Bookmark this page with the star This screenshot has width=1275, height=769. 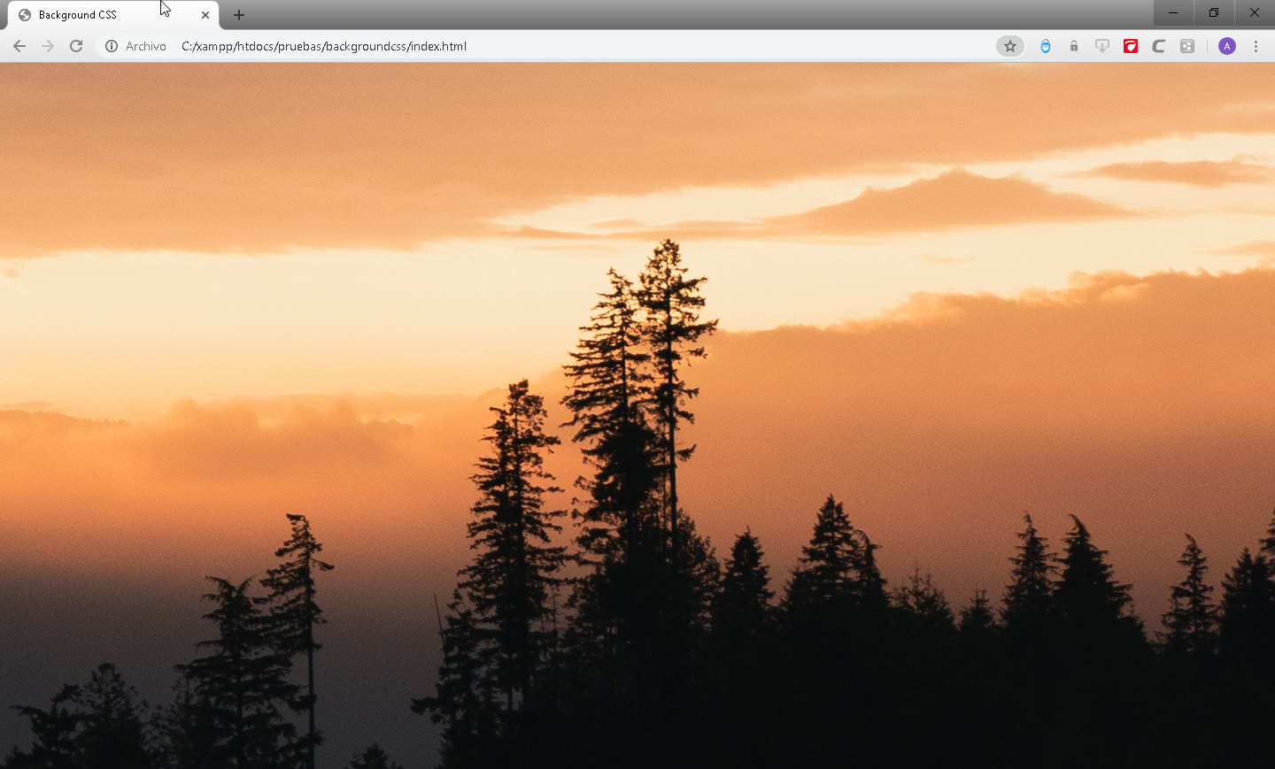click(x=1009, y=46)
